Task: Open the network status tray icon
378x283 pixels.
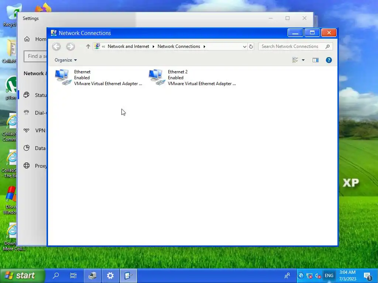Action: tap(309, 276)
